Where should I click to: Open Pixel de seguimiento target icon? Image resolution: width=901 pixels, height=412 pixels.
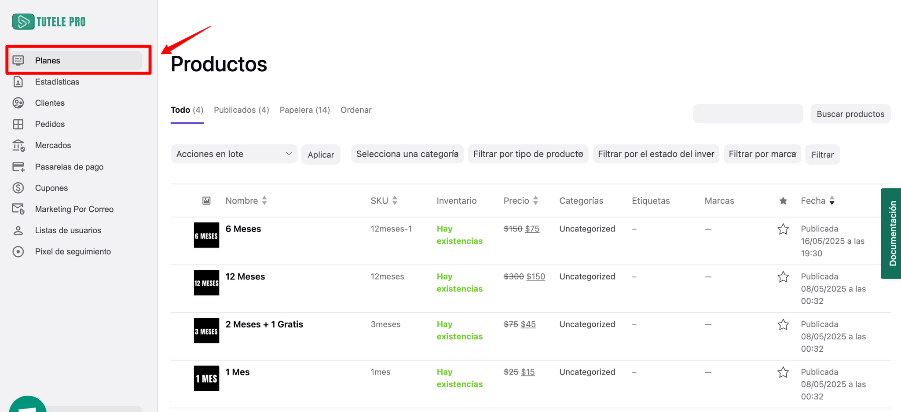18,252
